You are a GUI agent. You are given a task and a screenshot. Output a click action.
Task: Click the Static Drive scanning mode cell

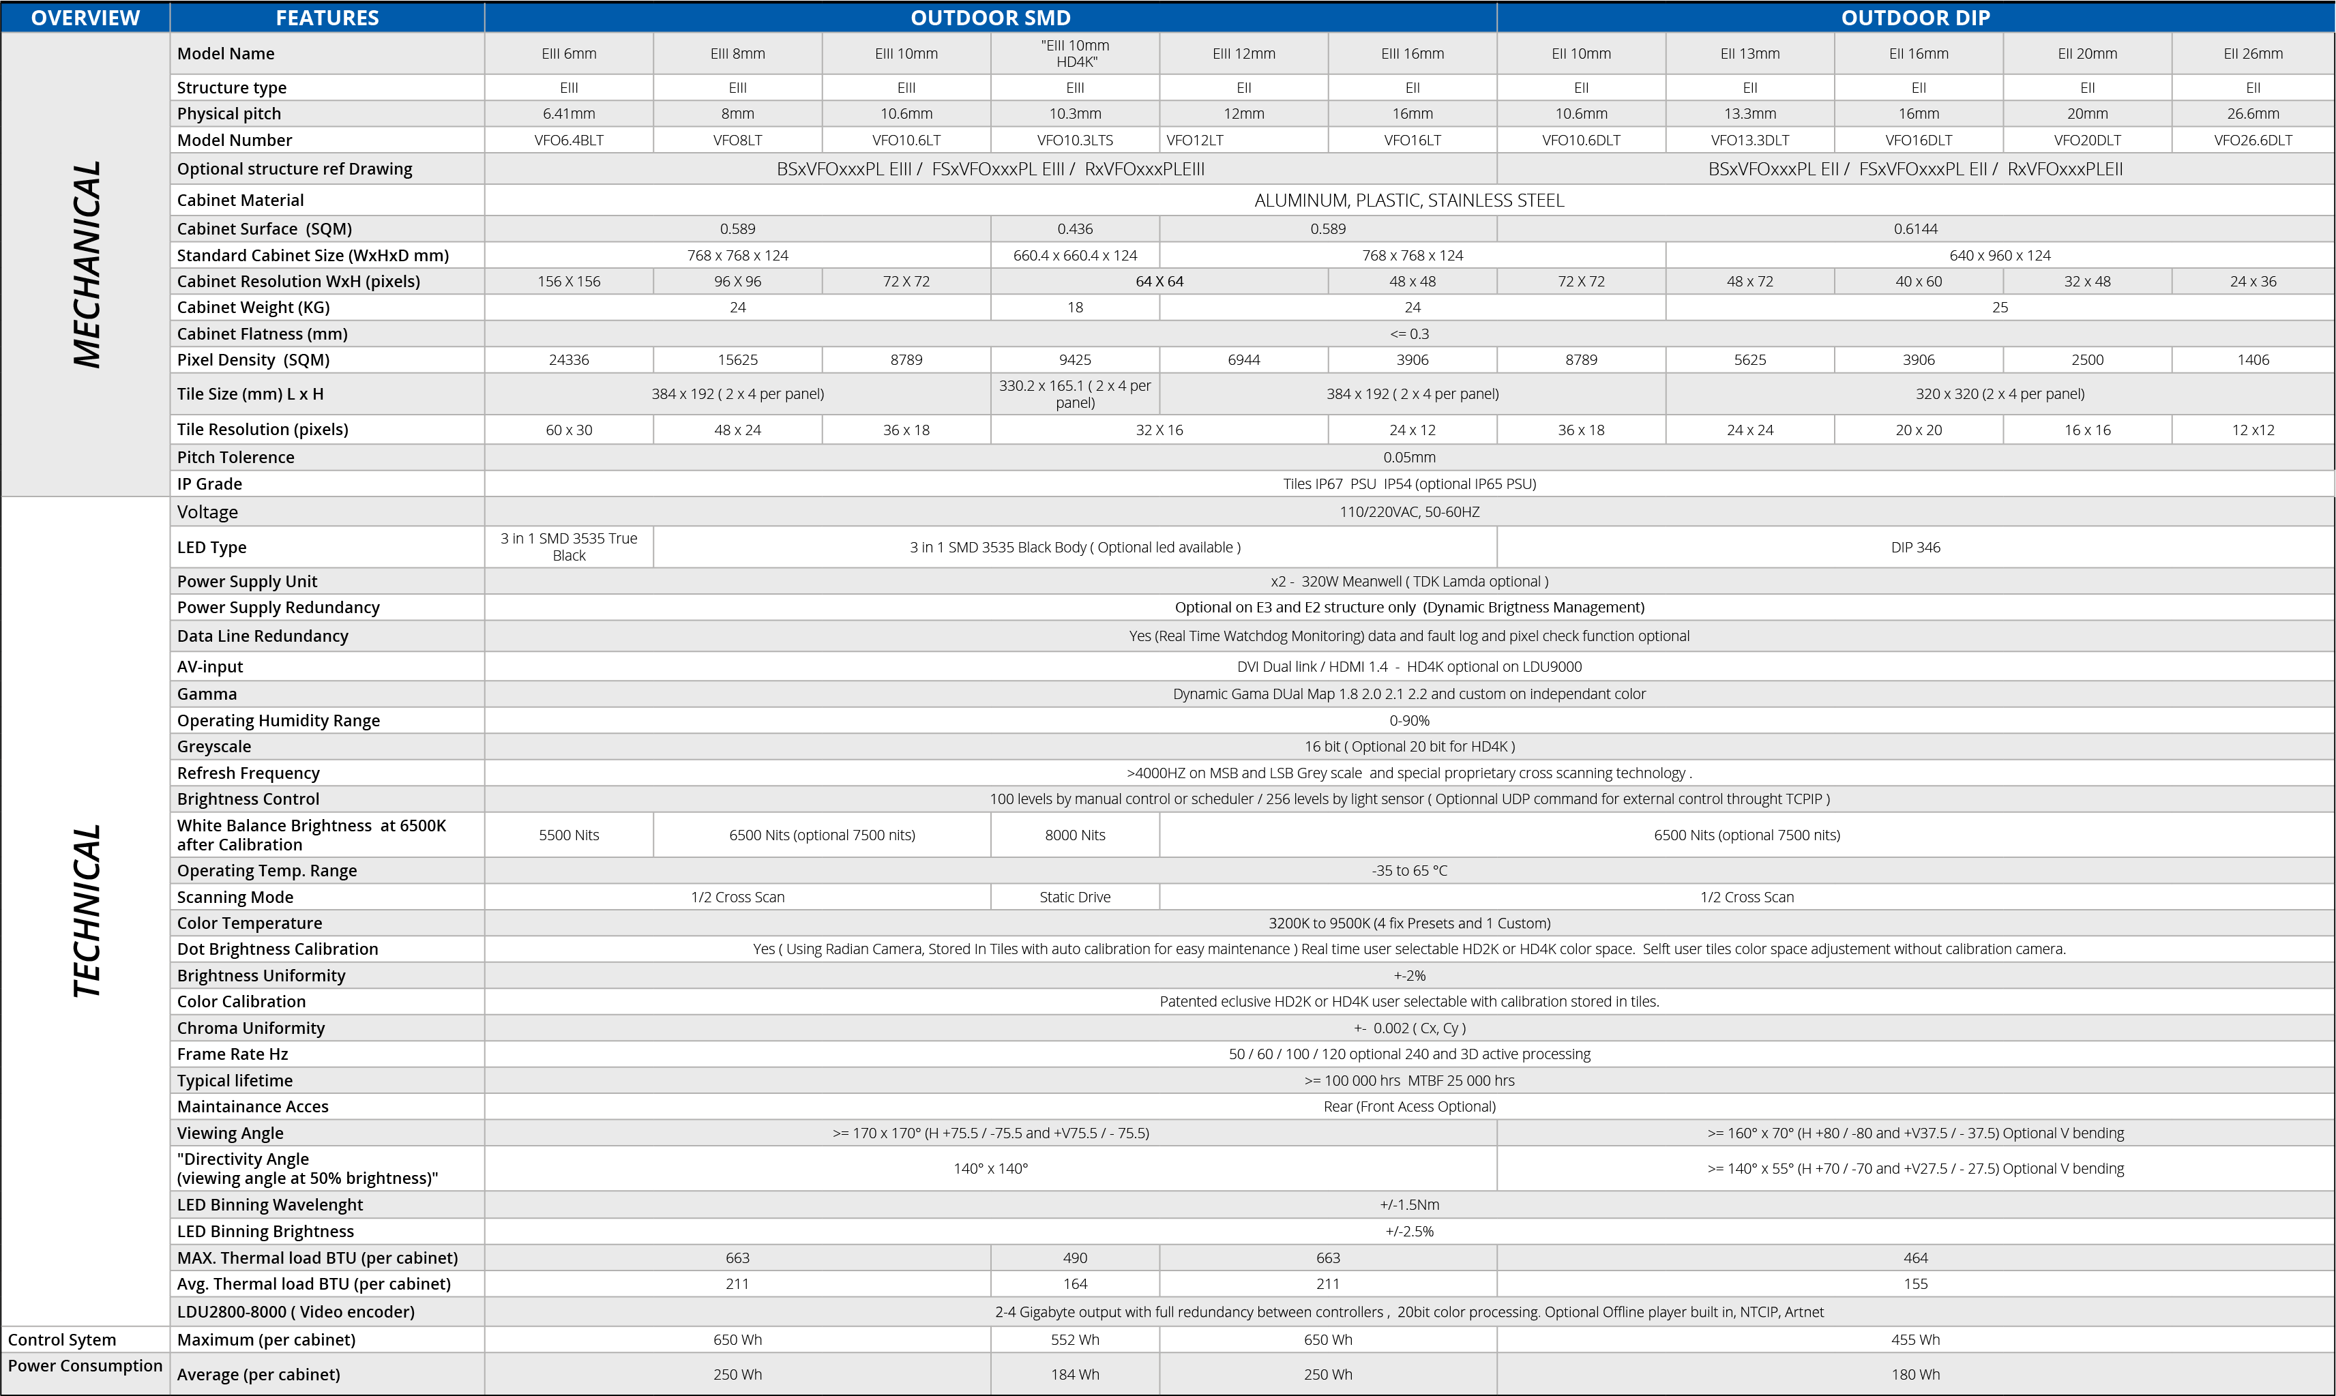1076,897
